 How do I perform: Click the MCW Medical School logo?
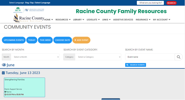click(18, 10)
